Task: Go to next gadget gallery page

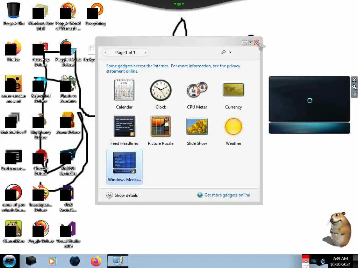Action: click(145, 53)
